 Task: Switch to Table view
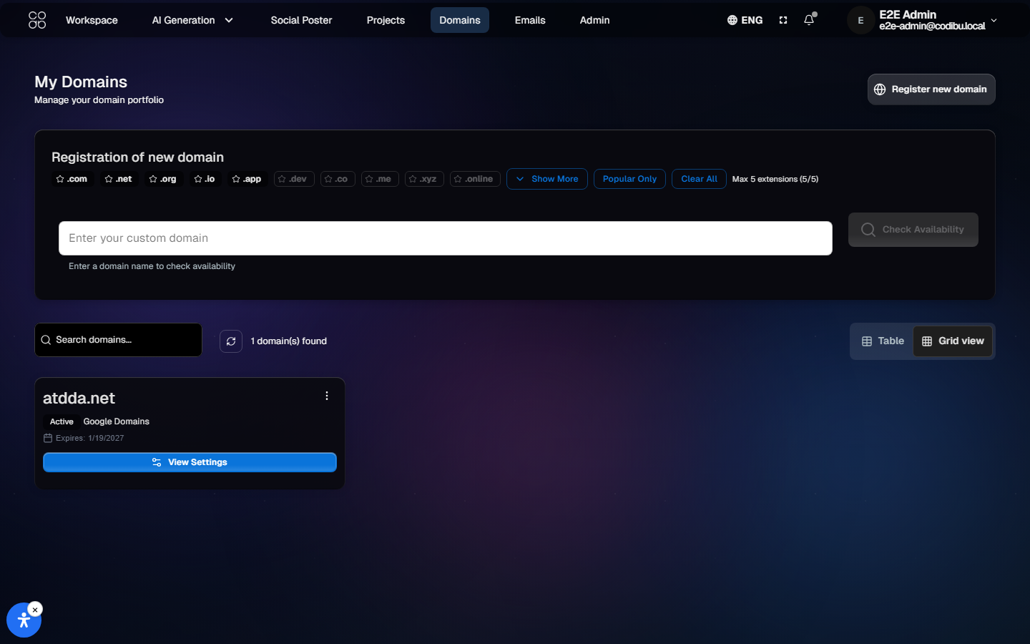(x=883, y=341)
